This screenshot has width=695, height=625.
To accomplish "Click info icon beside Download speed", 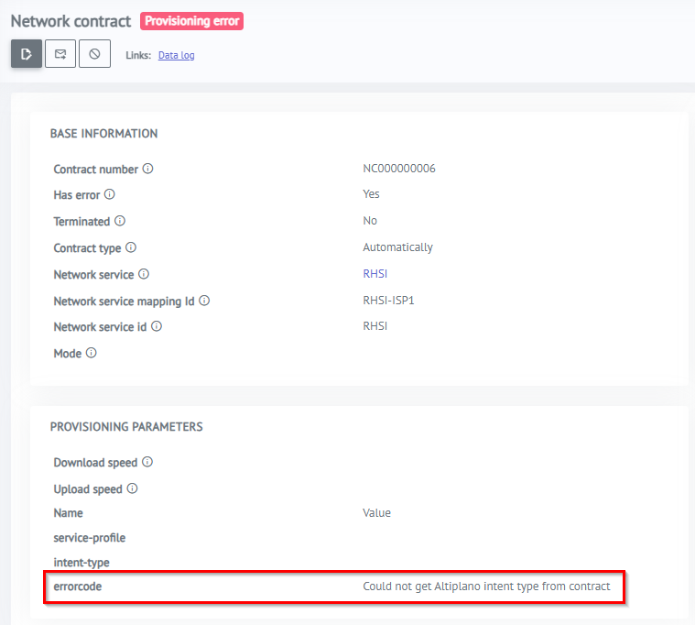I will tap(147, 463).
